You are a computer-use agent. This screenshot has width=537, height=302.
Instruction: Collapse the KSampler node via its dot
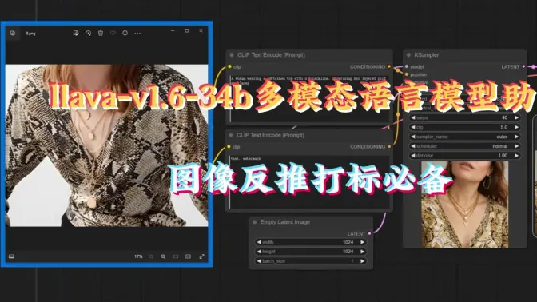click(408, 55)
